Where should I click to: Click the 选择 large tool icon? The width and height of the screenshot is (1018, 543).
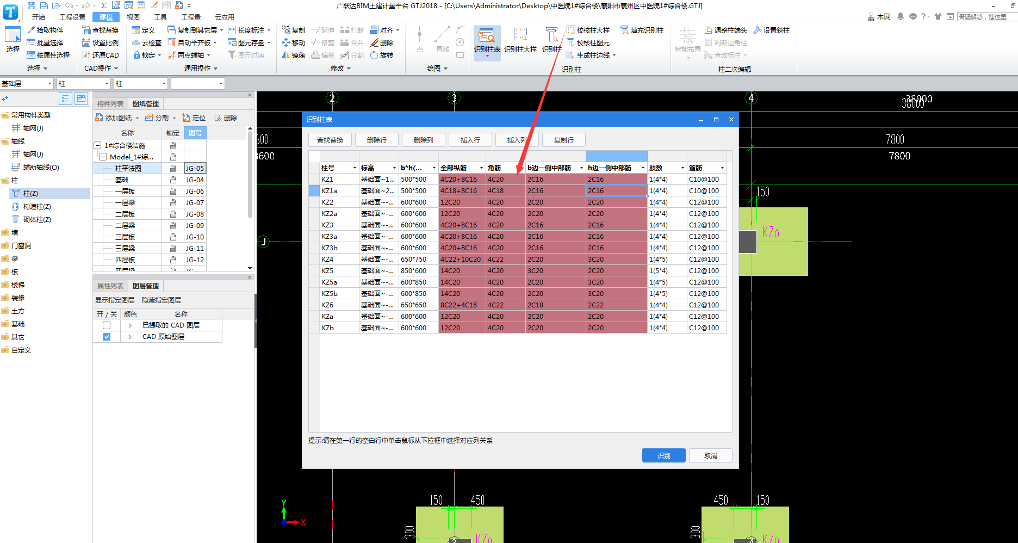[x=13, y=35]
